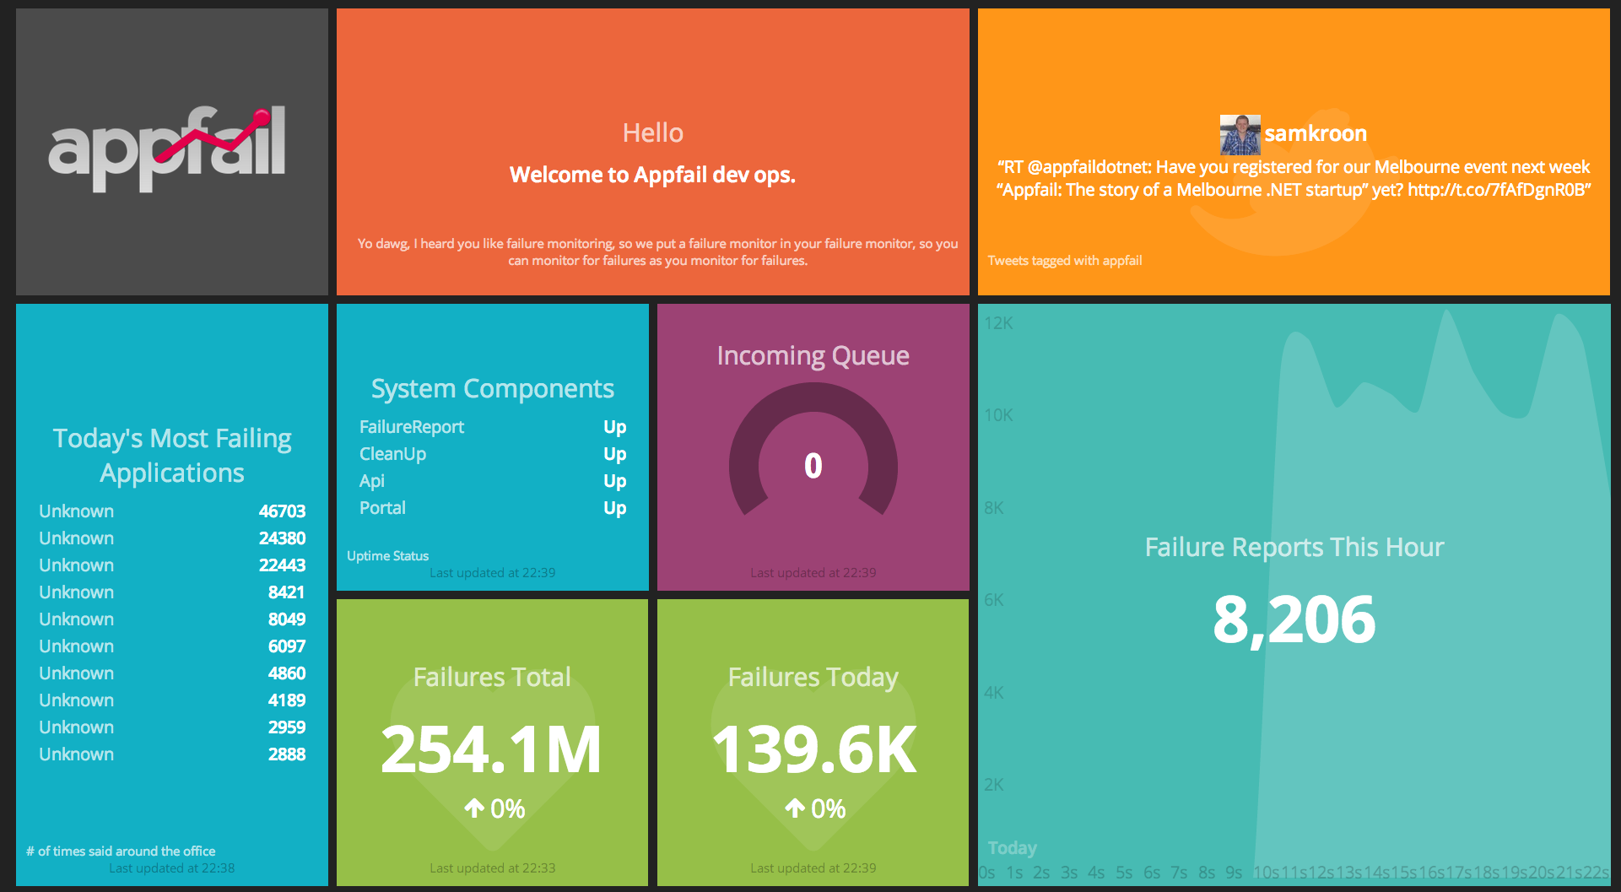Click '# of times said around the office'
Viewport: 1621px width, 892px height.
(x=121, y=851)
